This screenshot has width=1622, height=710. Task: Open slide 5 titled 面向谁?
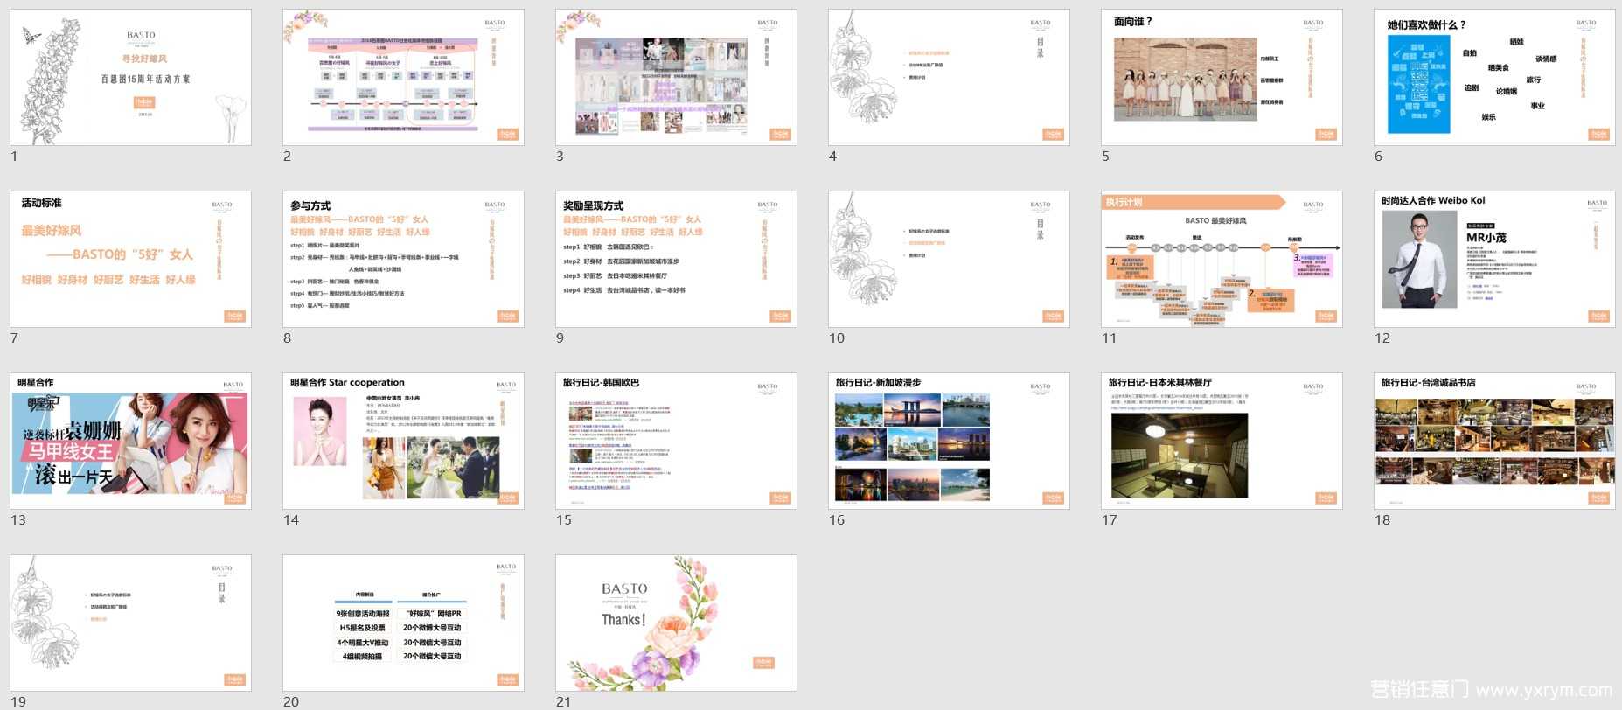[x=1222, y=77]
